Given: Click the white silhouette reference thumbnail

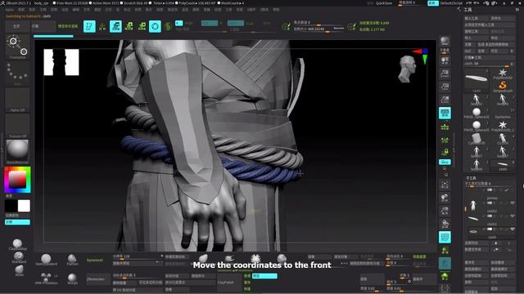Looking at the screenshot, I should 61,62.
